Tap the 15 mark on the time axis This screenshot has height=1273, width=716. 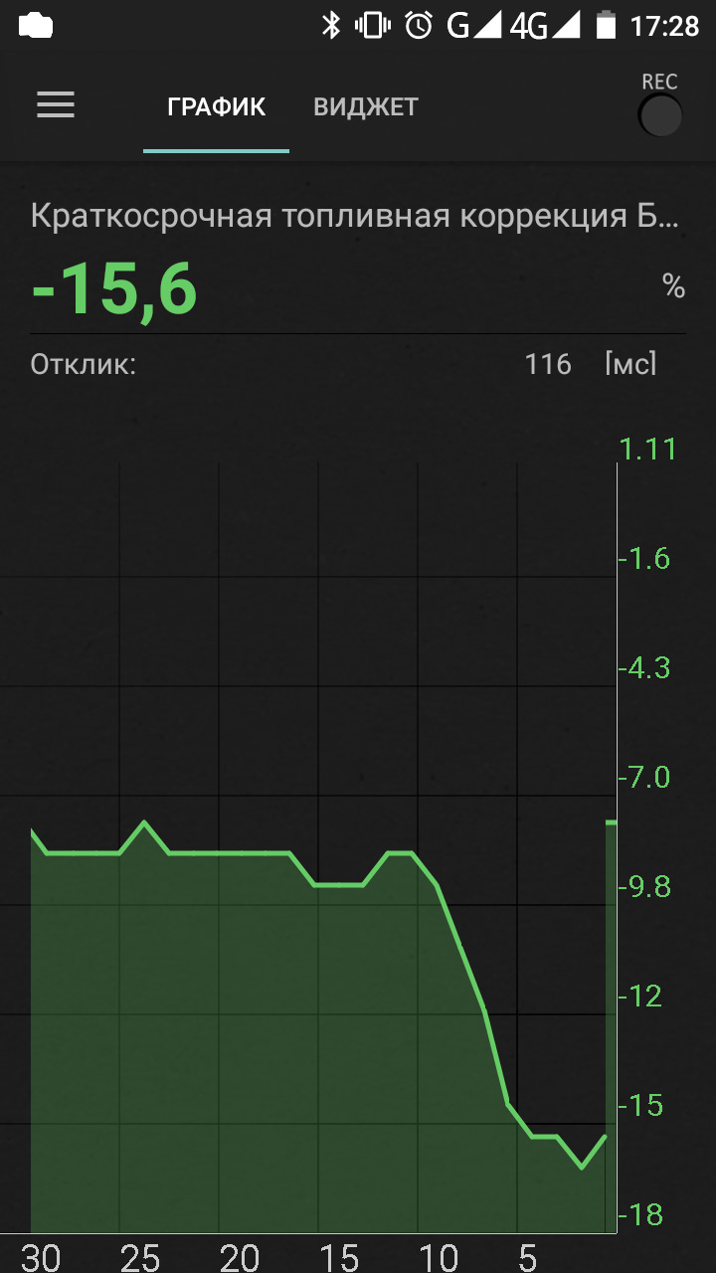point(338,1257)
